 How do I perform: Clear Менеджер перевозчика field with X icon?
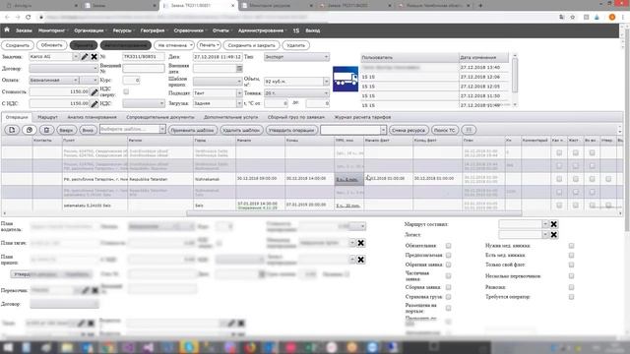point(361,243)
